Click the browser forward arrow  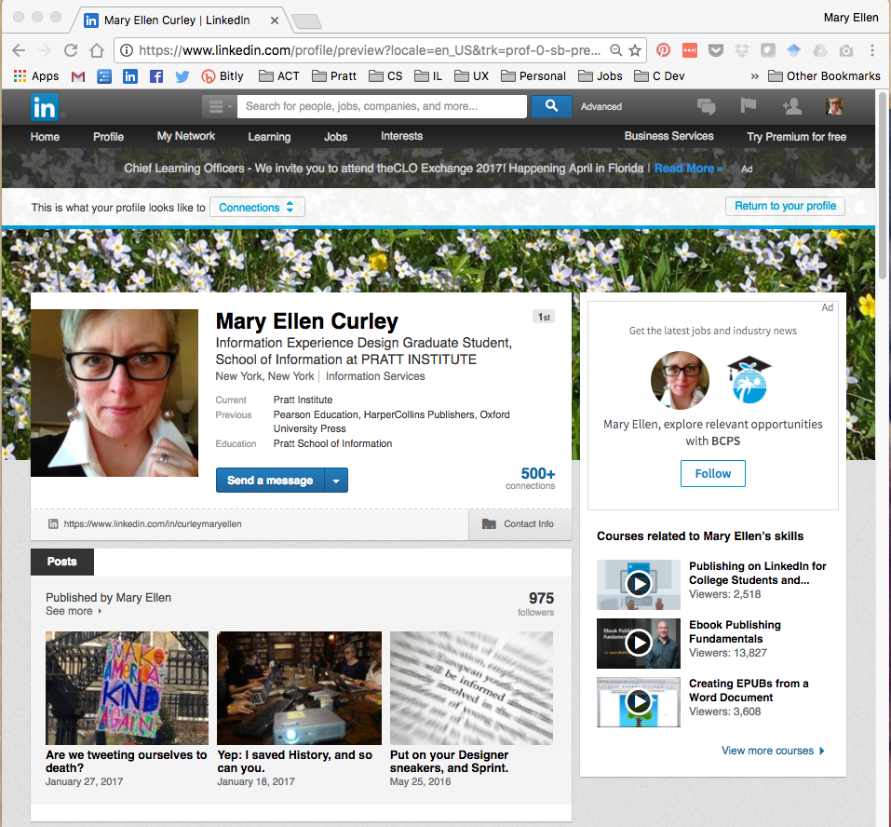coord(45,50)
